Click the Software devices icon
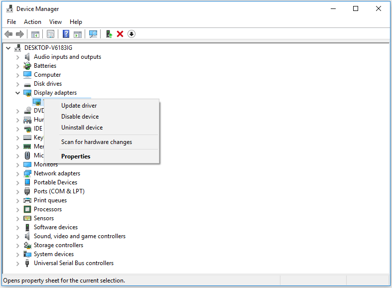The height and width of the screenshot is (288, 392). [27, 227]
